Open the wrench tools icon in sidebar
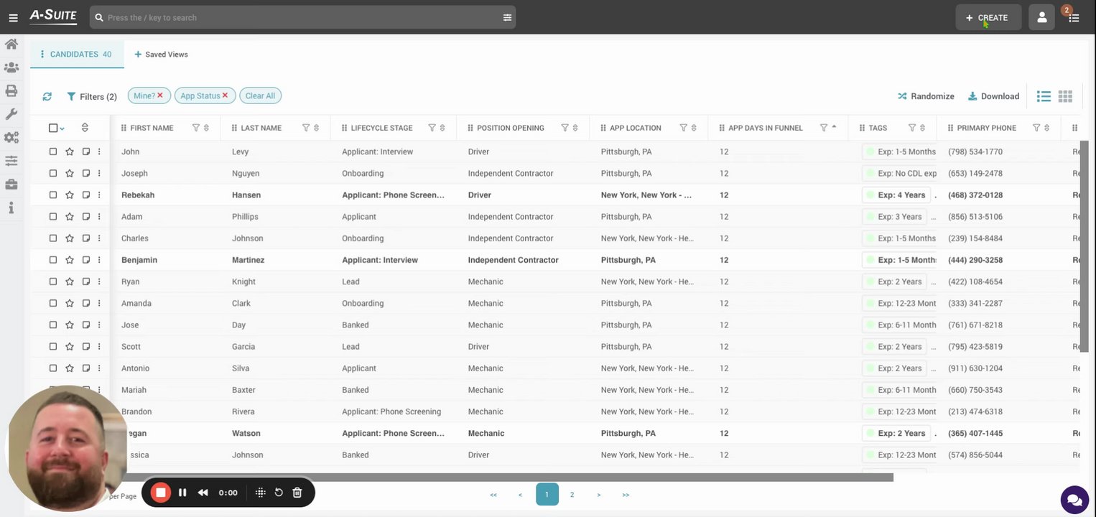This screenshot has height=517, width=1096. tap(11, 114)
